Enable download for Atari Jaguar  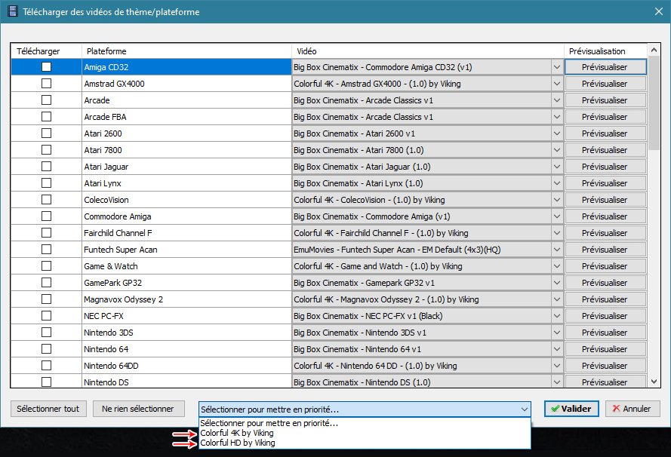(x=46, y=167)
